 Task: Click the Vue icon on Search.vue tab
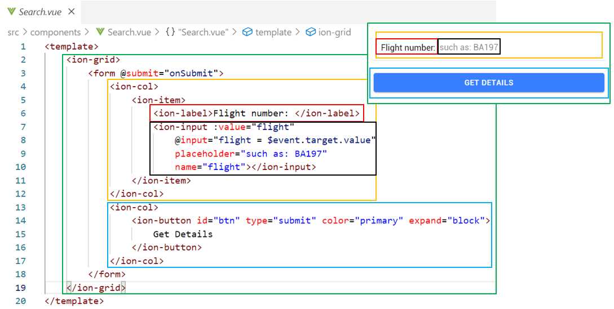point(11,12)
